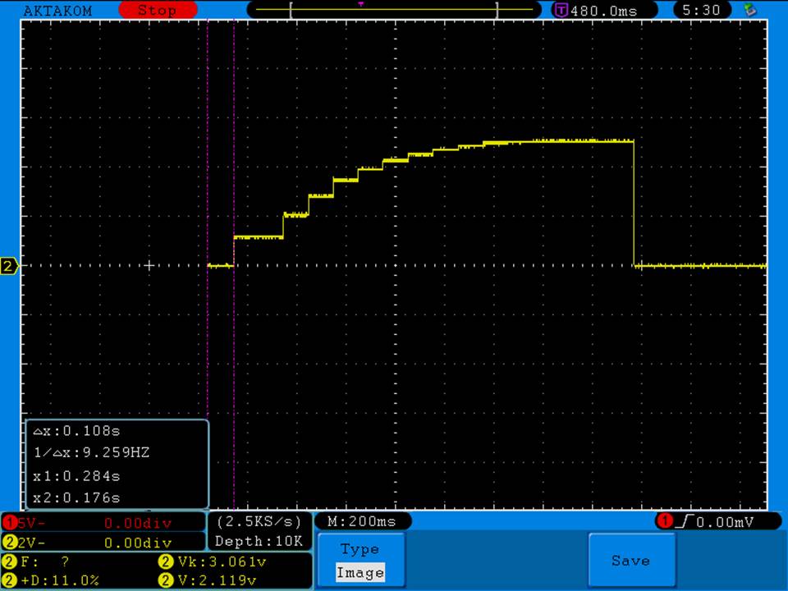Click the channel 2 ground level marker
788x591 pixels.
[x=9, y=266]
